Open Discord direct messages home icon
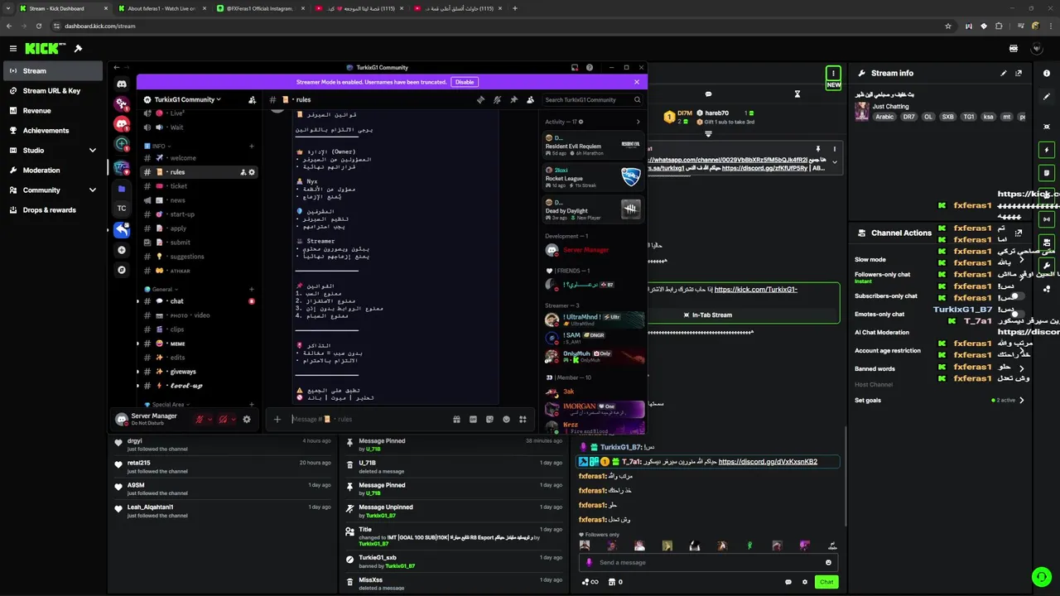The image size is (1060, 596). 122,84
